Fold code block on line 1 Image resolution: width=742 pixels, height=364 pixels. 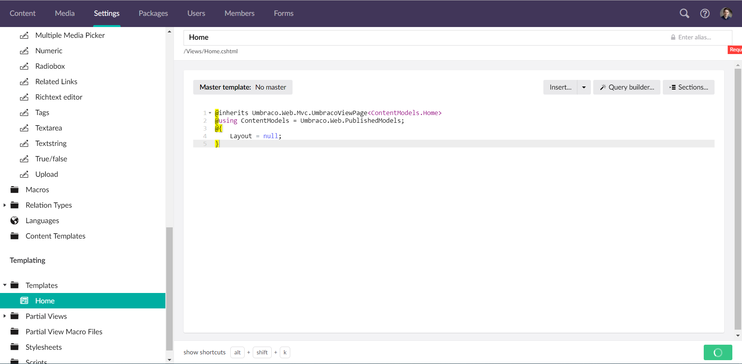click(209, 113)
